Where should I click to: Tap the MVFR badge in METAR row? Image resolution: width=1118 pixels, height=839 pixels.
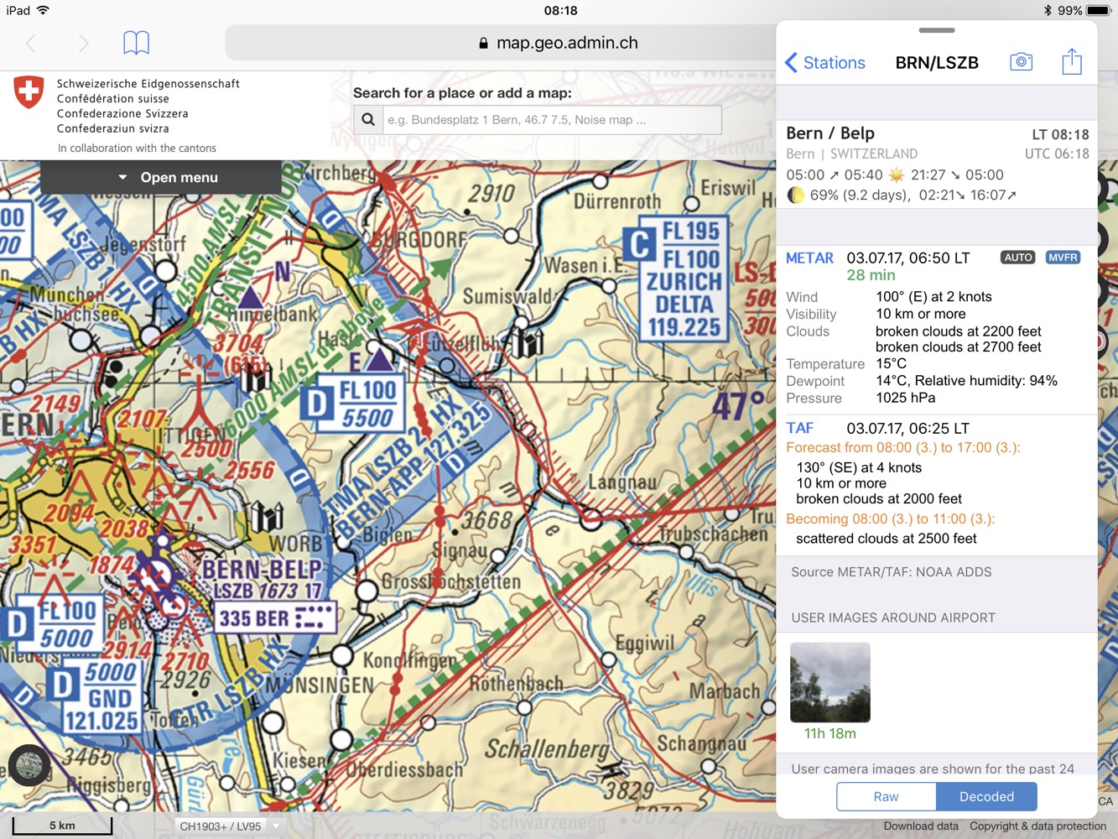tap(1063, 258)
